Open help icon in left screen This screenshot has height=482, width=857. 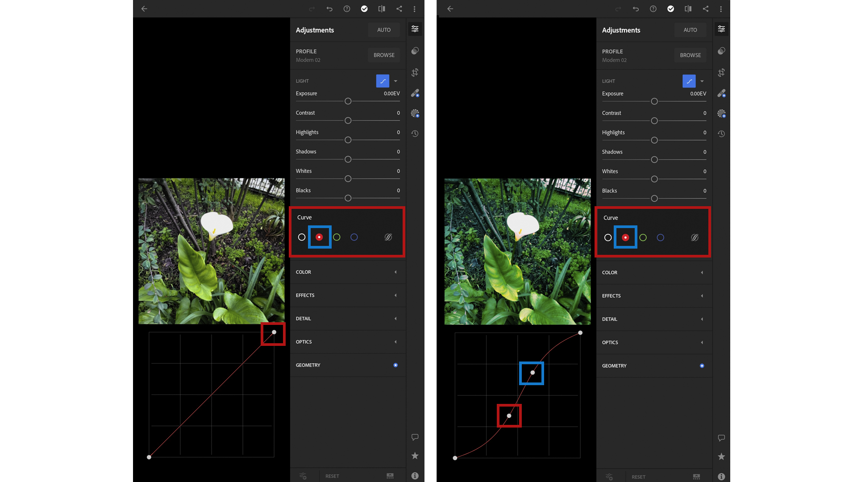pos(347,9)
